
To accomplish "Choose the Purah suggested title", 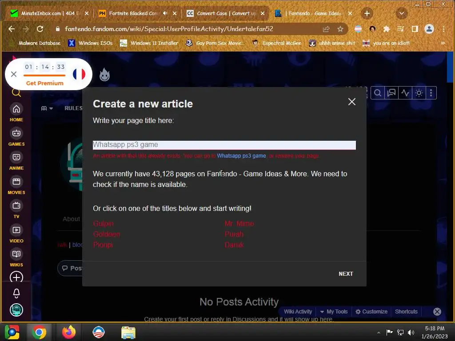I will tap(234, 234).
